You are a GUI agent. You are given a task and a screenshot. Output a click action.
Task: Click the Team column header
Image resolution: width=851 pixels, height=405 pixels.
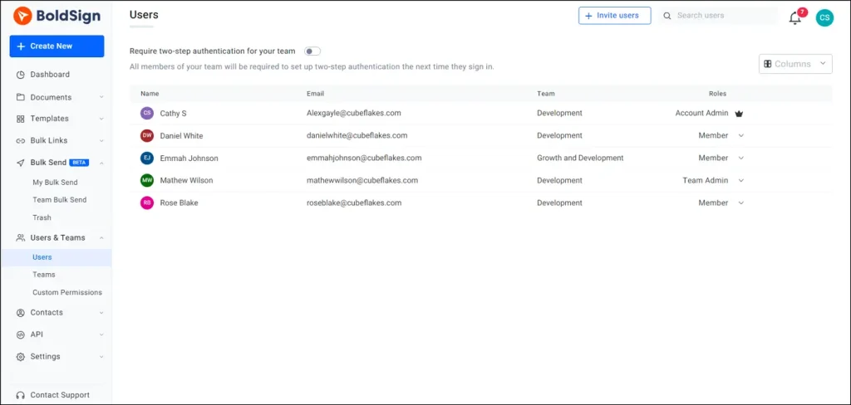pyautogui.click(x=546, y=94)
